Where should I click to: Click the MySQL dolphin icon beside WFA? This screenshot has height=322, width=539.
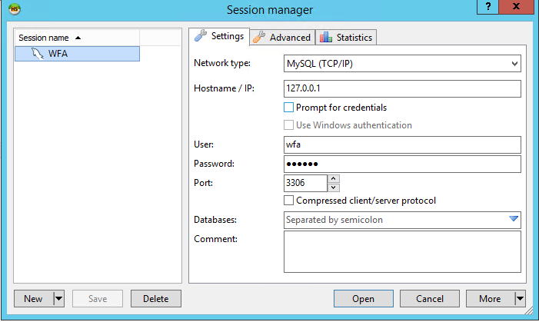[37, 54]
